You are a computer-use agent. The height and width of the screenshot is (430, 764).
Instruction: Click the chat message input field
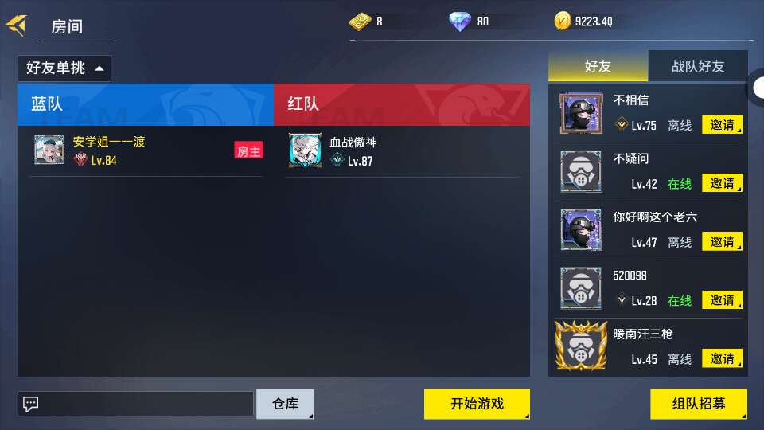coord(135,404)
